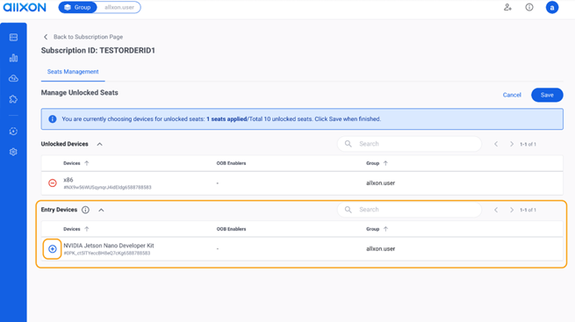Collapse the Unlocked Devices section
The width and height of the screenshot is (575, 322).
point(100,145)
